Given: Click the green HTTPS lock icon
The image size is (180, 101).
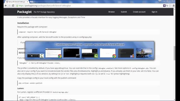Looking at the screenshot, I should 17,6.
